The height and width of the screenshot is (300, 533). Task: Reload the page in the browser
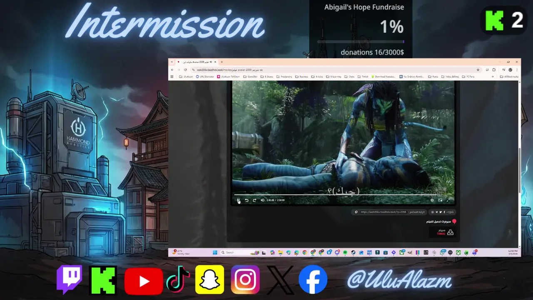click(x=185, y=70)
